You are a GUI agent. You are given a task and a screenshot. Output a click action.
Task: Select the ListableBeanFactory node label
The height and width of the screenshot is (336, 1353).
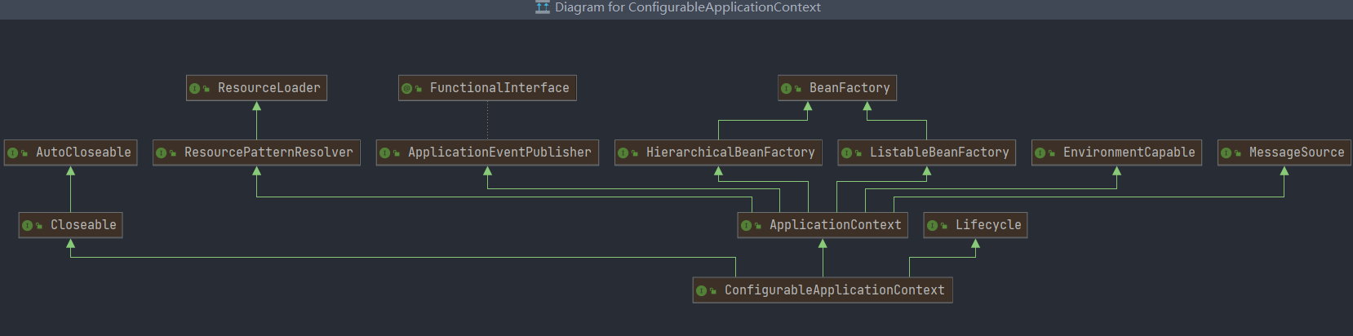coord(939,153)
